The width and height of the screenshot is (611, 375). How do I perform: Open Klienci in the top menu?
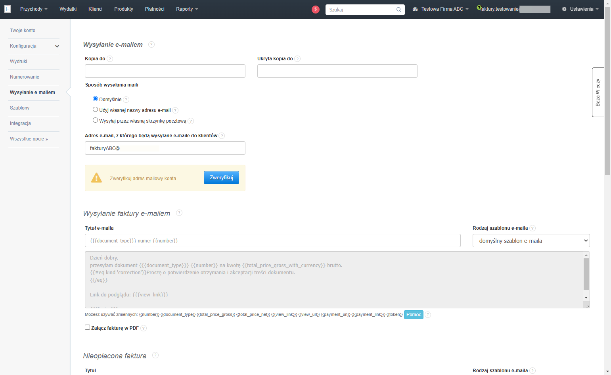96,9
